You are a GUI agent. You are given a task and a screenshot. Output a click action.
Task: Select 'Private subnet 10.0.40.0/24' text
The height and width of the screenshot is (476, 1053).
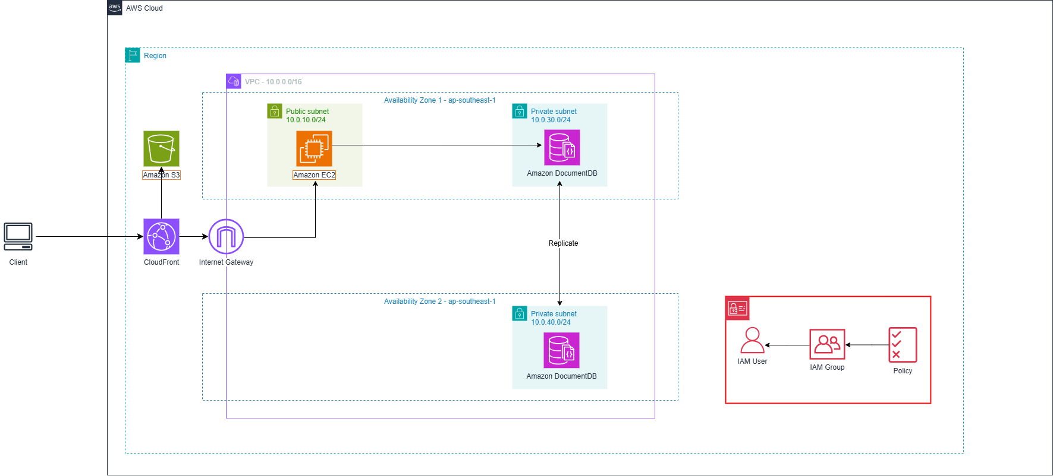[554, 318]
